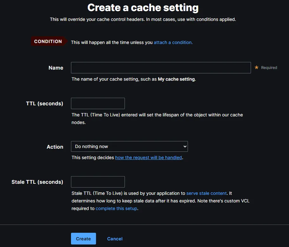Viewport: 289px width, 247px height.
Task: Open the Action dropdown showing "Do nothing now"
Action: point(129,146)
